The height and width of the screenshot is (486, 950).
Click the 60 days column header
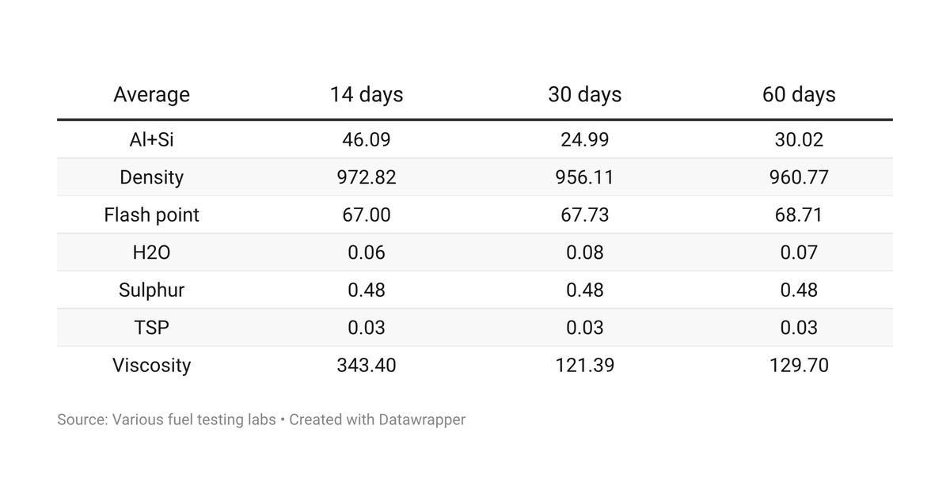point(799,94)
